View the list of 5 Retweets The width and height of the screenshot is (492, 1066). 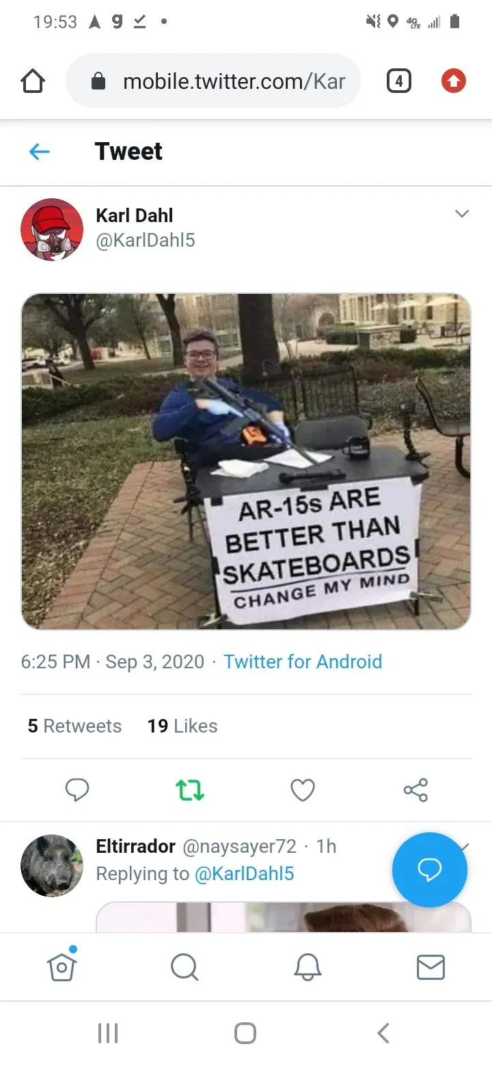click(74, 726)
